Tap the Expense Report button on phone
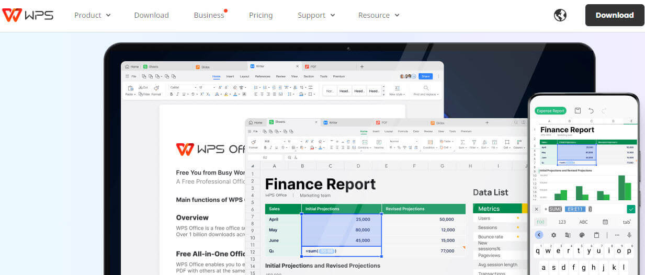Viewport: 645px width, 275px height. 551,111
